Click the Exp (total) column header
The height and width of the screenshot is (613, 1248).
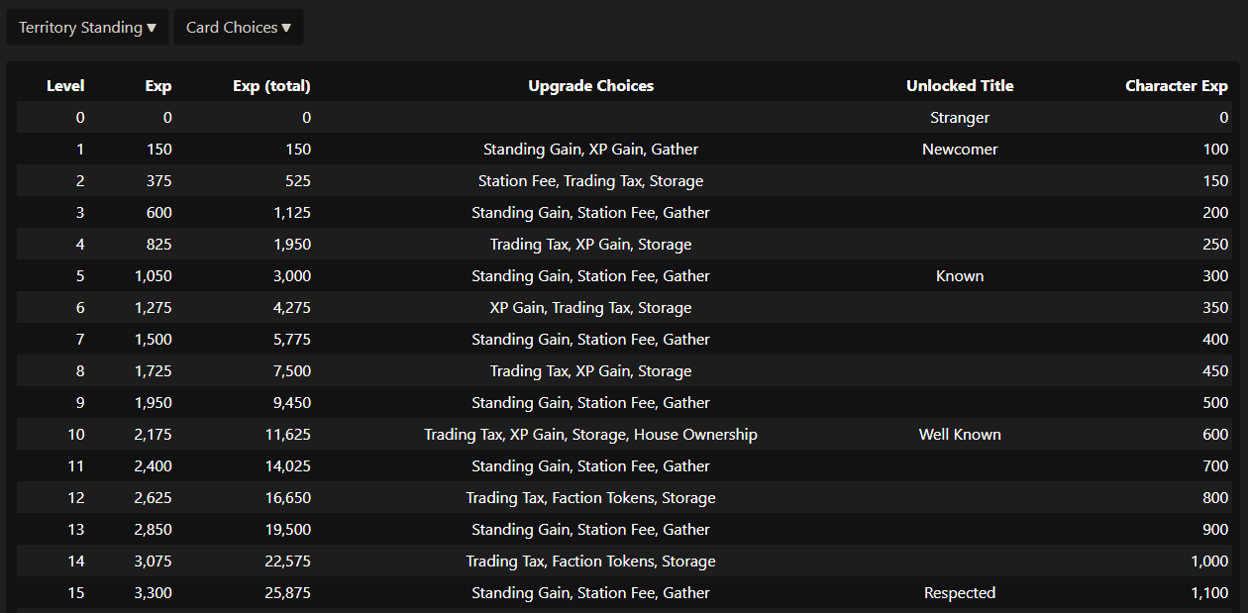point(271,86)
